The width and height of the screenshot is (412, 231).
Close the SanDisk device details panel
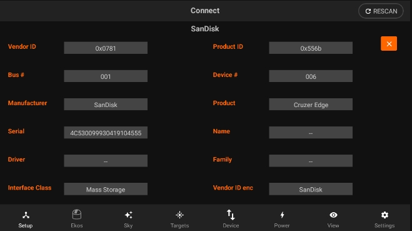click(x=389, y=44)
